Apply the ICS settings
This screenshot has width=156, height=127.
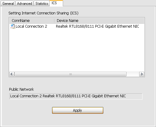(78, 110)
